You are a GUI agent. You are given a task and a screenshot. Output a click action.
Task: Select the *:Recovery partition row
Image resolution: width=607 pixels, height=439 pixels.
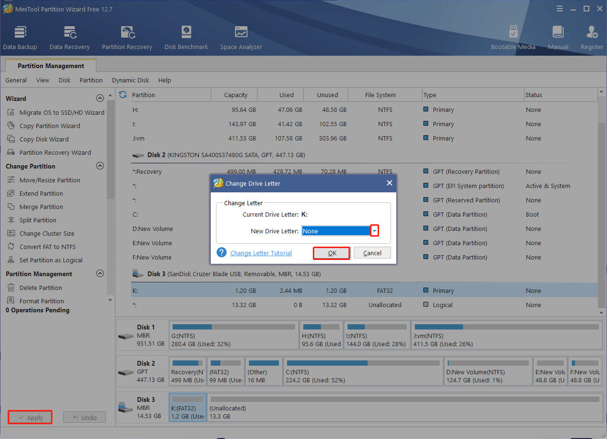point(364,171)
